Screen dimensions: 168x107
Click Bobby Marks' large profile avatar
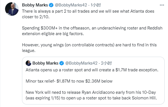click(x=12, y=9)
